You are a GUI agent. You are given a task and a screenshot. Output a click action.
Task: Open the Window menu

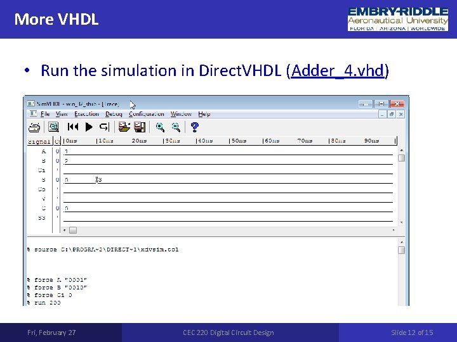pos(181,114)
